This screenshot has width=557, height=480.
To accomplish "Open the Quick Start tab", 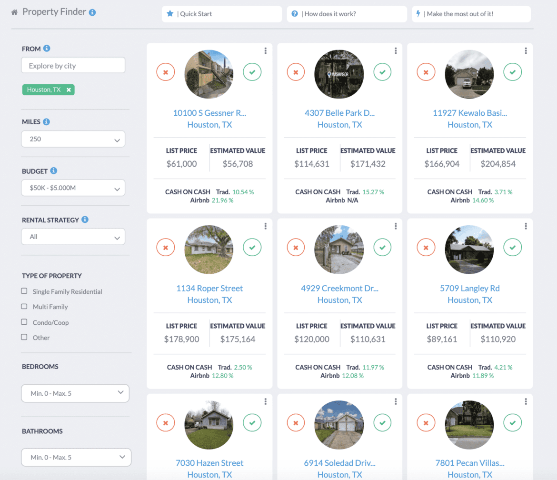I will tap(222, 14).
